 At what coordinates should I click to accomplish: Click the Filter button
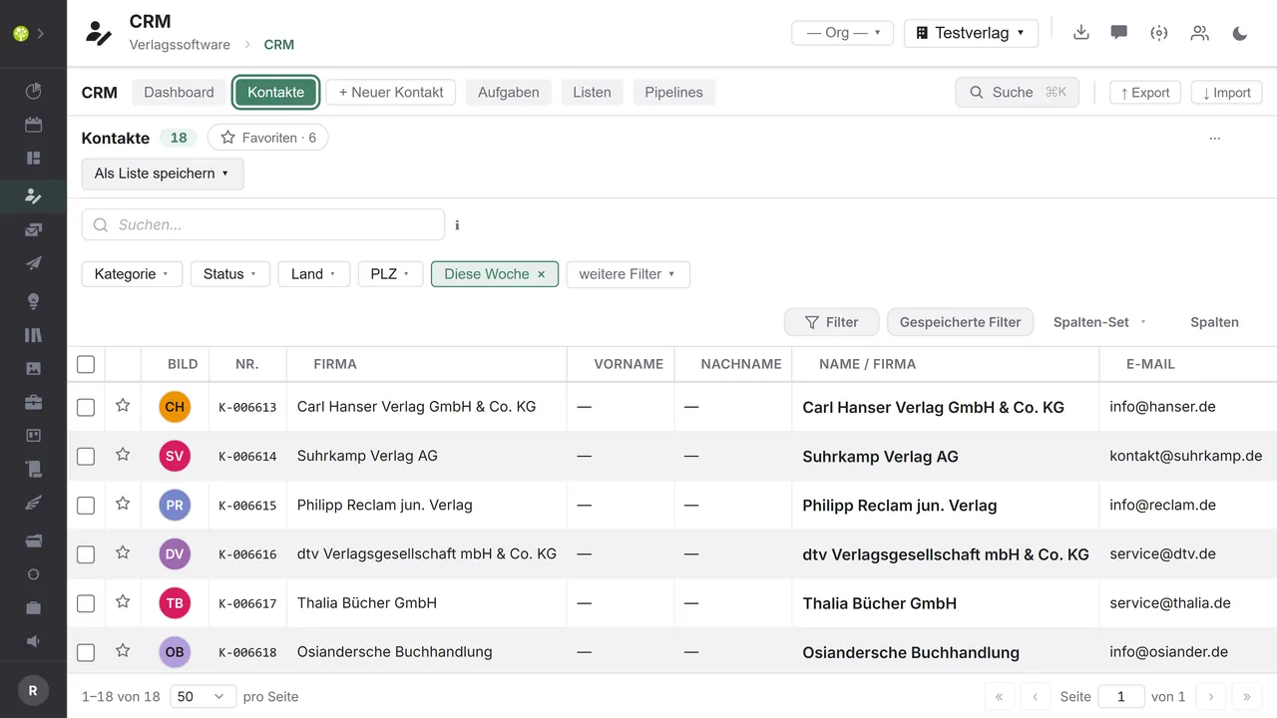coord(832,322)
